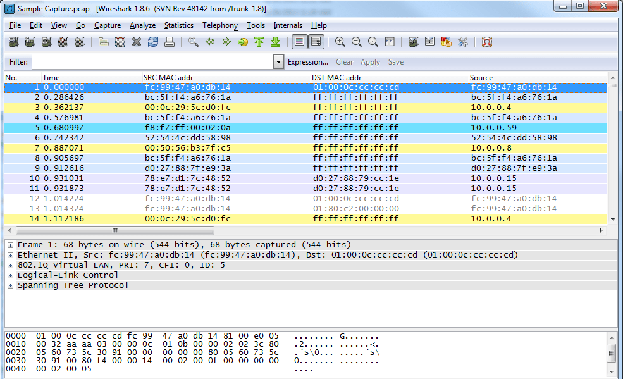This screenshot has height=379, width=623.
Task: Open the filter history dropdown arrow
Action: (x=278, y=62)
